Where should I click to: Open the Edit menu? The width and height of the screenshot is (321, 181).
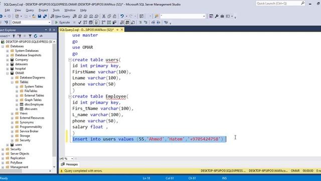click(x=7, y=10)
